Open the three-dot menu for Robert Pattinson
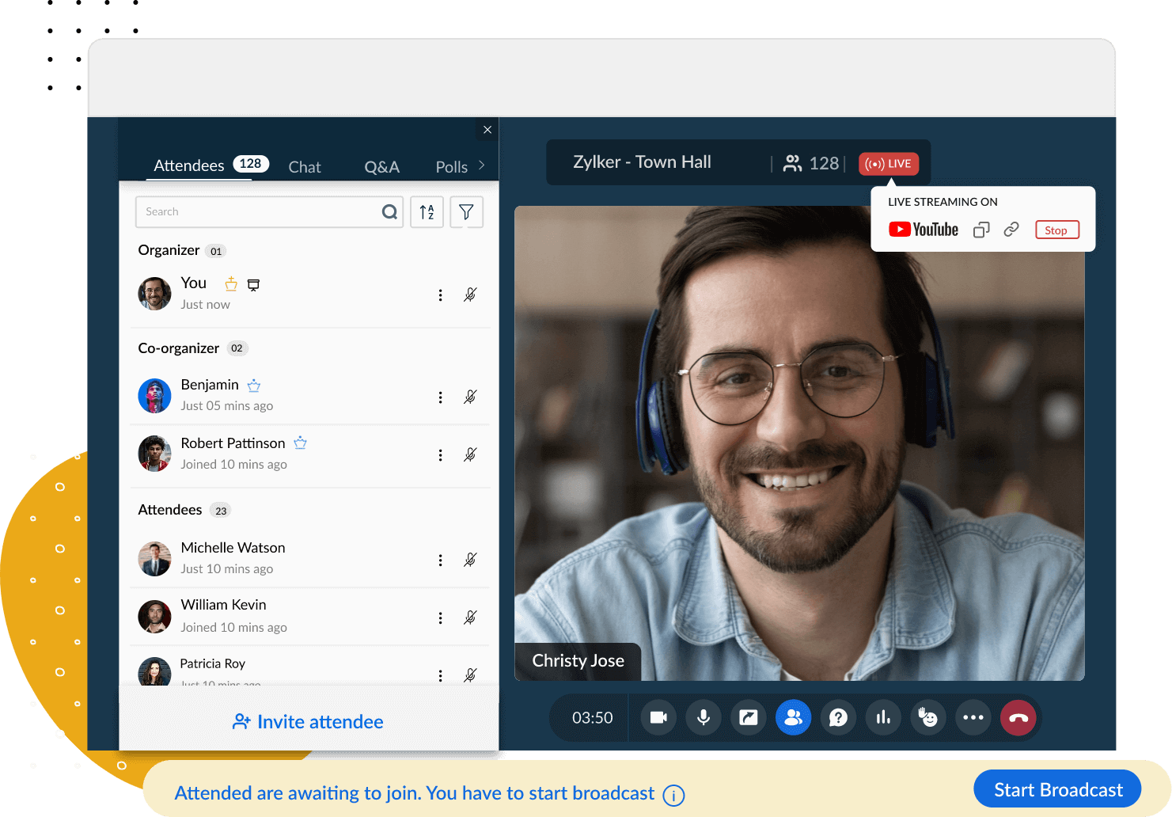The height and width of the screenshot is (817, 1172). pyautogui.click(x=440, y=455)
